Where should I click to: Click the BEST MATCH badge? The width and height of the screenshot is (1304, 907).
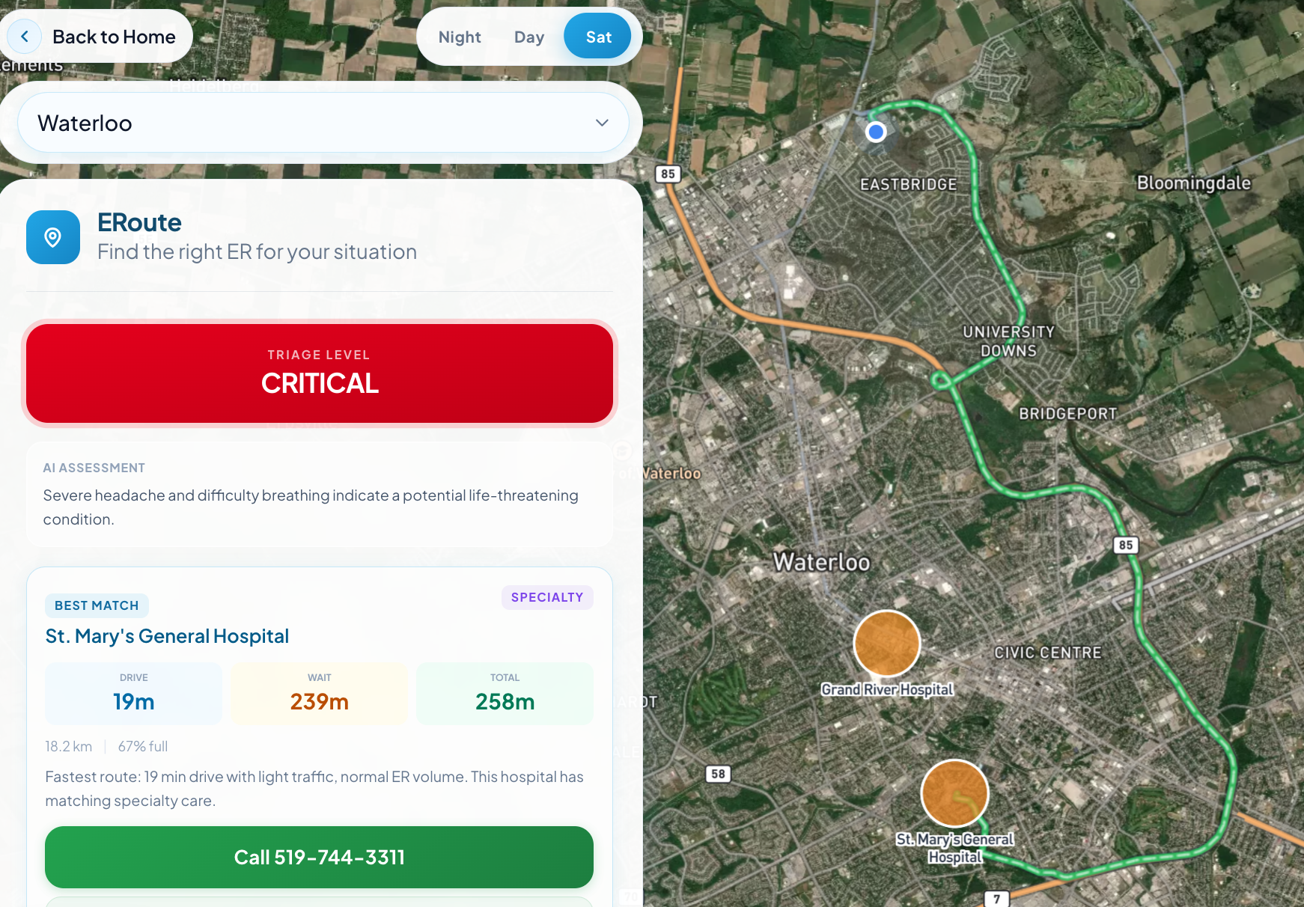pyautogui.click(x=97, y=605)
